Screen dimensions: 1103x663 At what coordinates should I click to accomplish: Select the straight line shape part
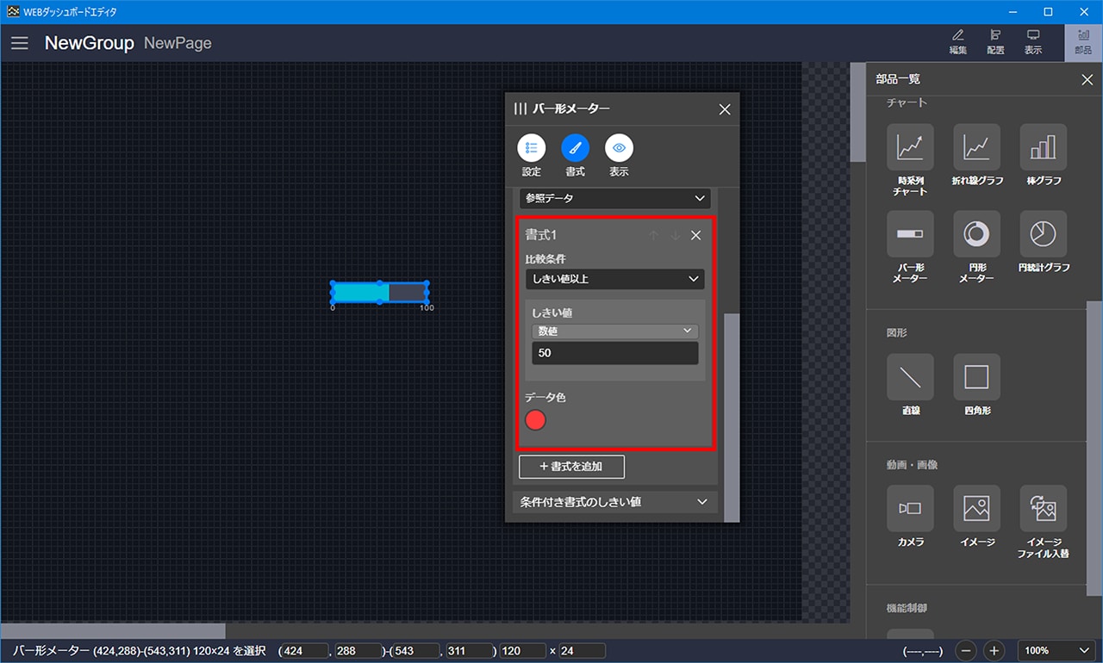910,377
